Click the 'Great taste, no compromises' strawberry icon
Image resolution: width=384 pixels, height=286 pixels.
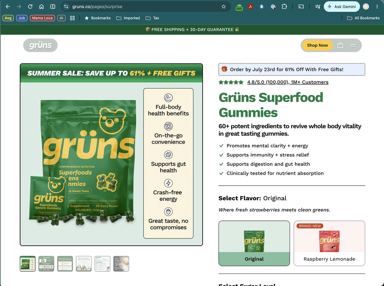point(168,212)
